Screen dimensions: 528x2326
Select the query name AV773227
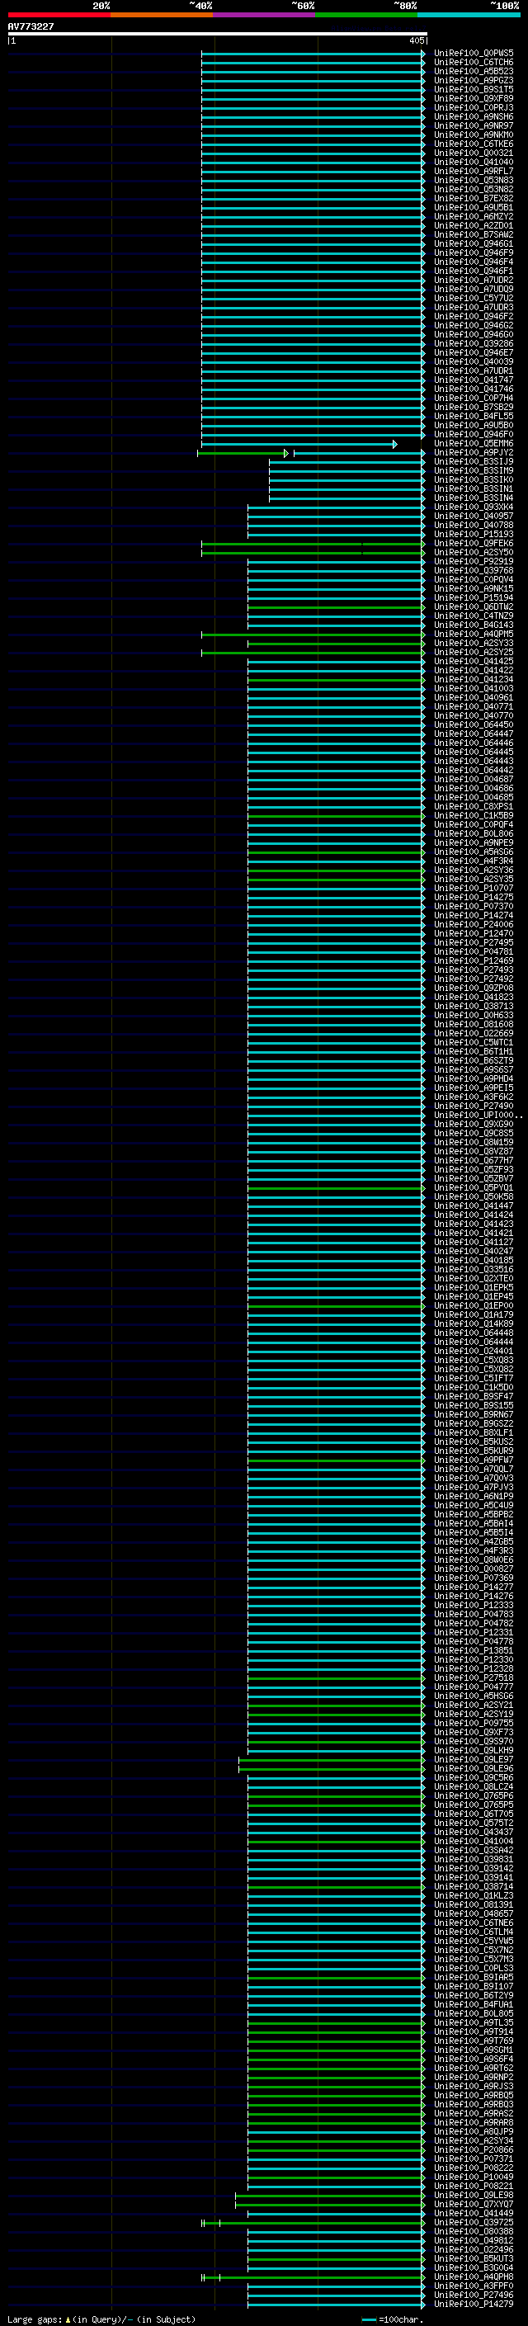[x=31, y=26]
